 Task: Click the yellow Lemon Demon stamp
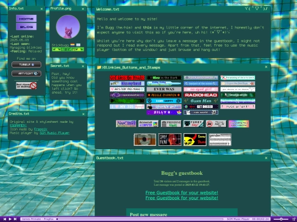pos(195,140)
